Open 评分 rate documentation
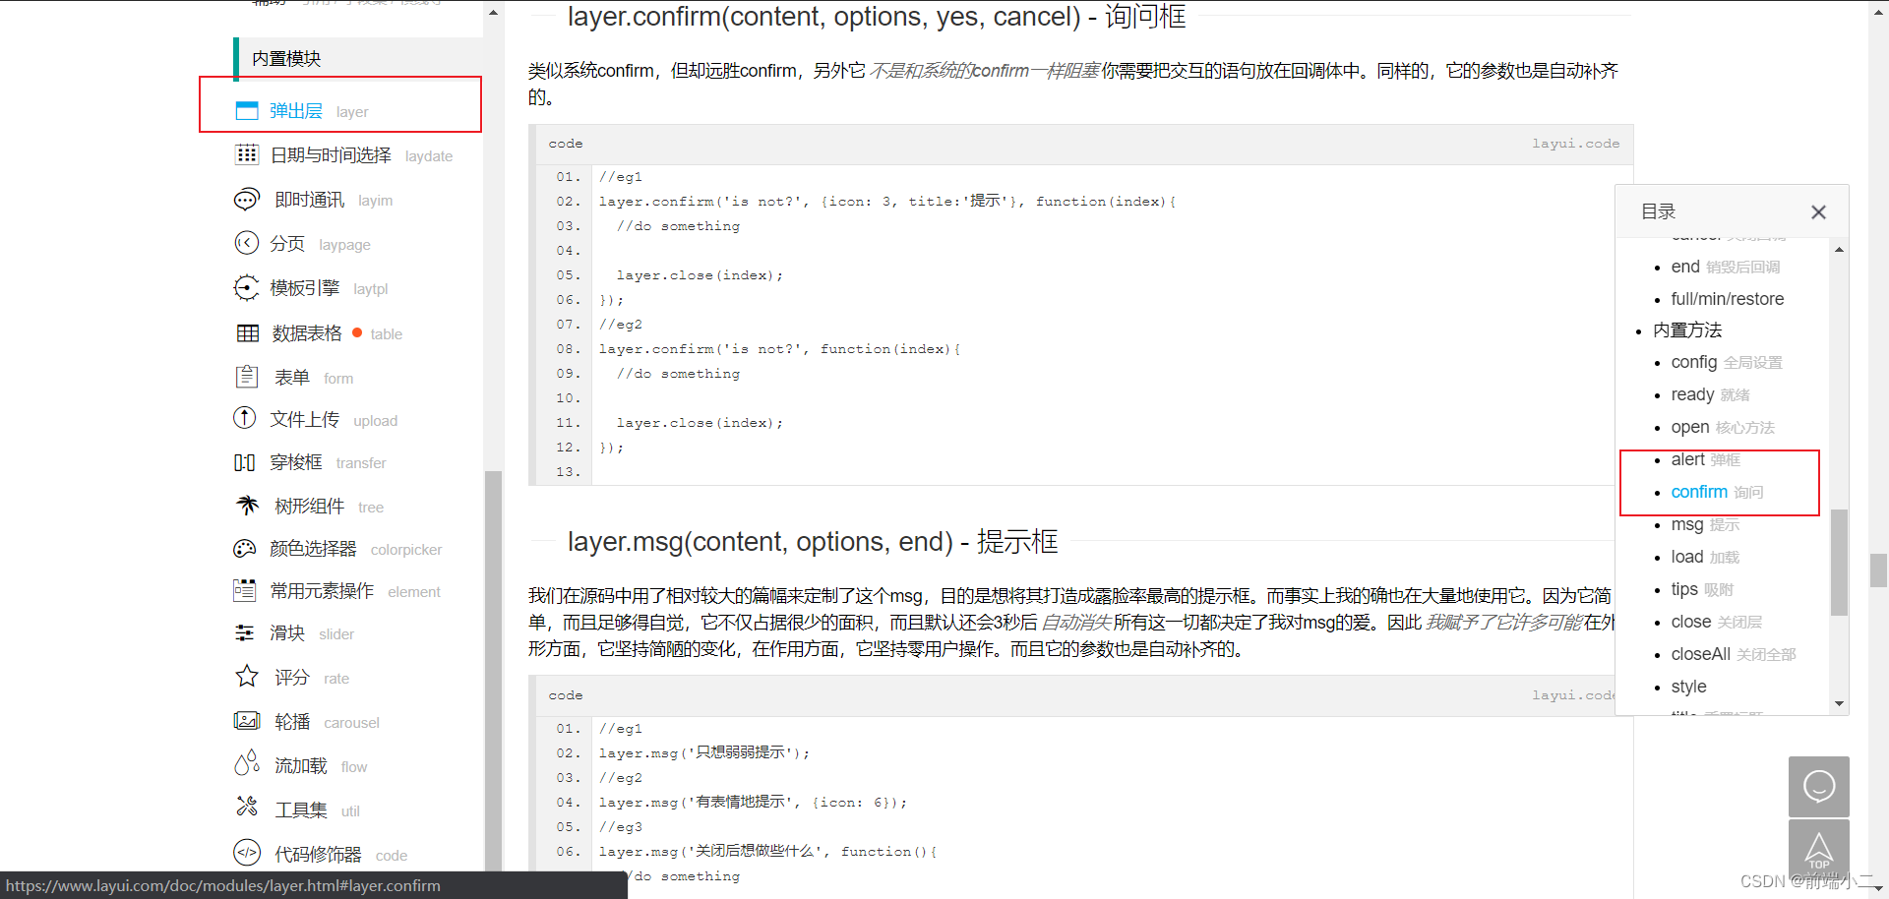 tap(312, 678)
